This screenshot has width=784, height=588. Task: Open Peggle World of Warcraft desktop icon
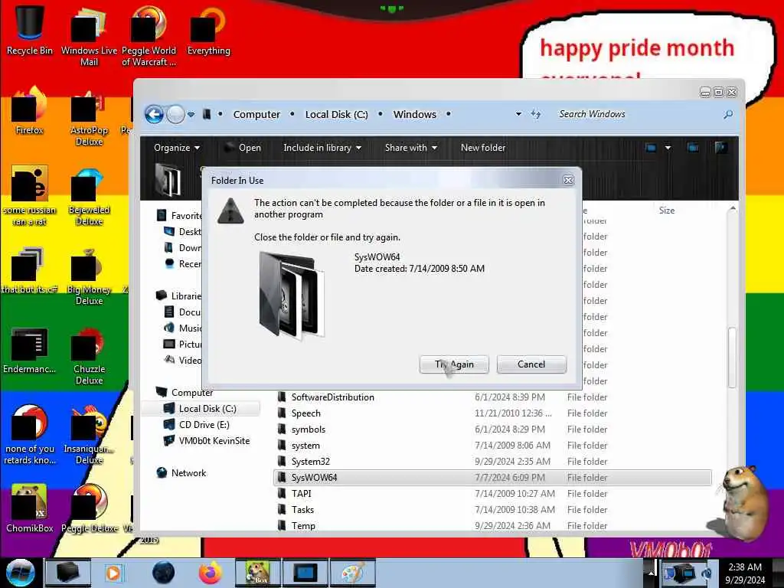point(149,36)
